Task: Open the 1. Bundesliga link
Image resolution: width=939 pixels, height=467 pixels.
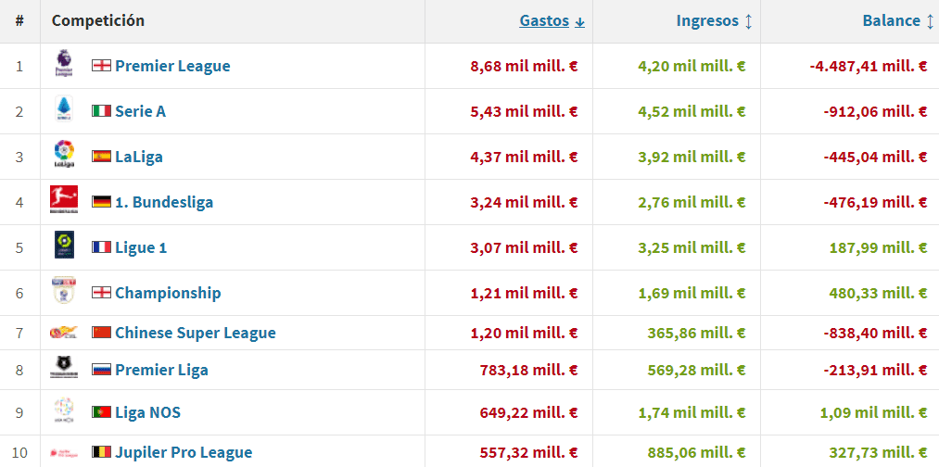Action: point(163,202)
